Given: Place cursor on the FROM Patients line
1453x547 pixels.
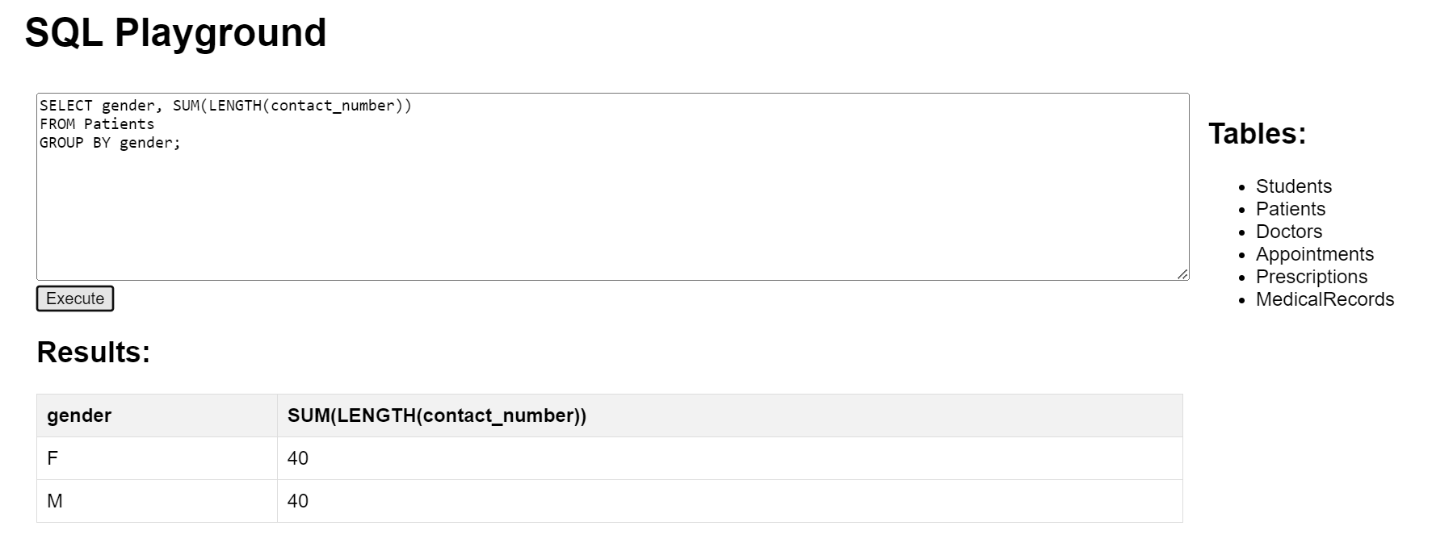Looking at the screenshot, I should coord(97,124).
